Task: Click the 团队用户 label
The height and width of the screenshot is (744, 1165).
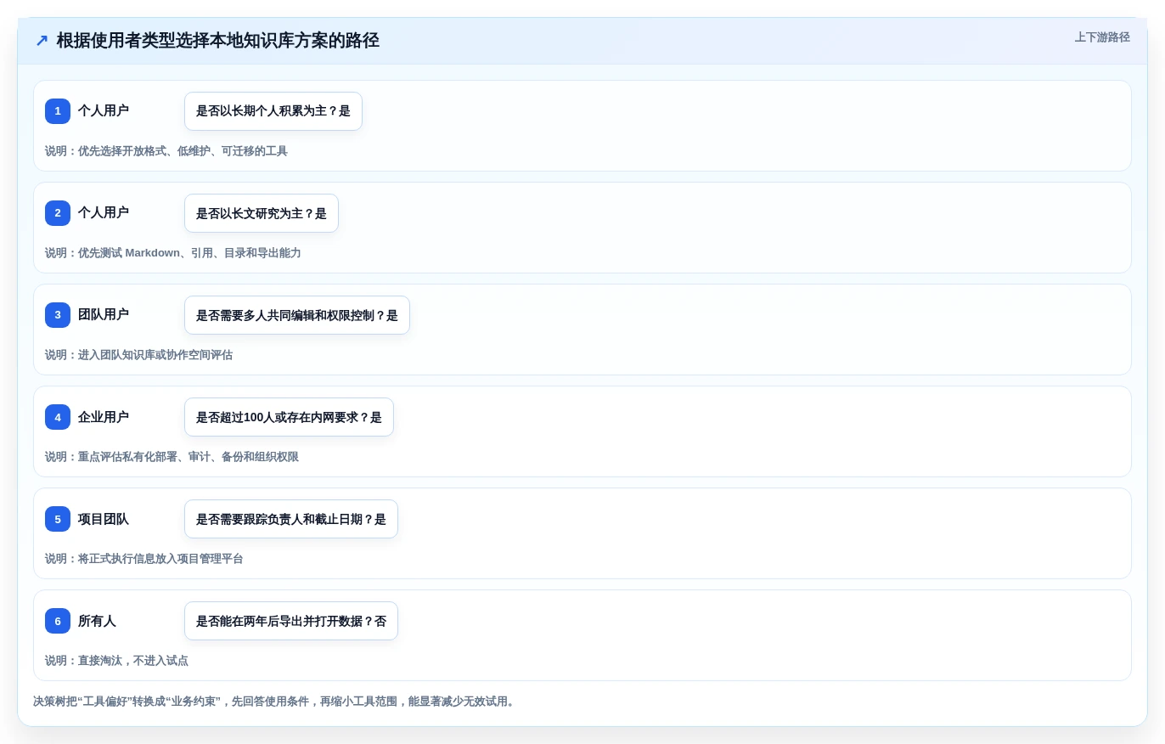Action: (104, 314)
